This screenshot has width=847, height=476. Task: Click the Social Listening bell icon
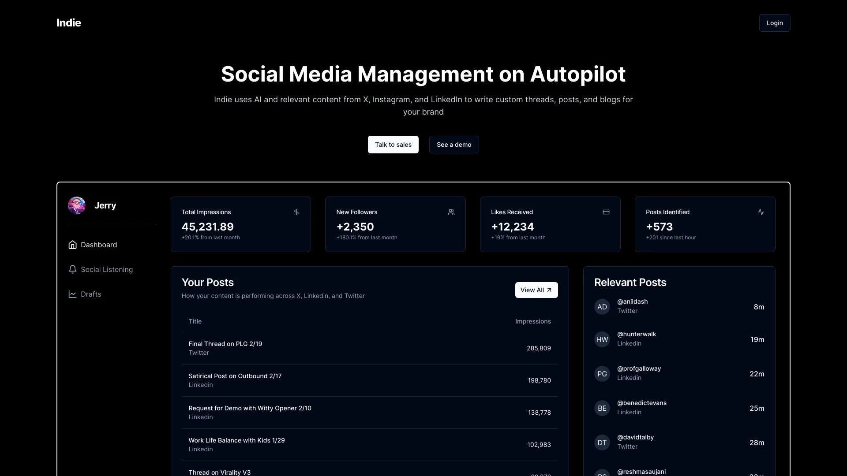point(73,269)
